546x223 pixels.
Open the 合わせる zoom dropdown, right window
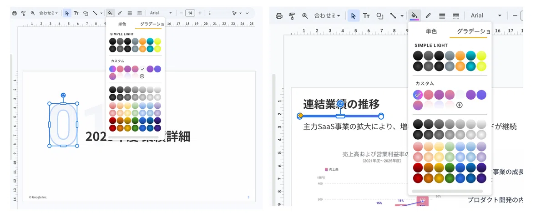(x=328, y=15)
